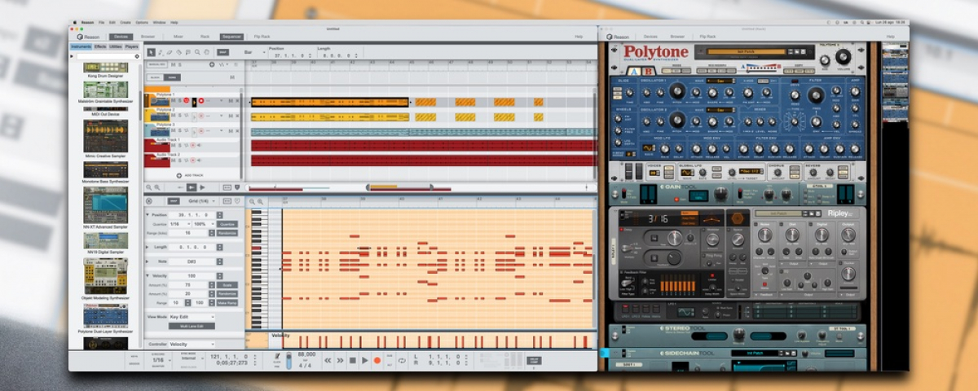The image size is (978, 391).
Task: Collapse the Position section triangle
Action: coord(148,215)
